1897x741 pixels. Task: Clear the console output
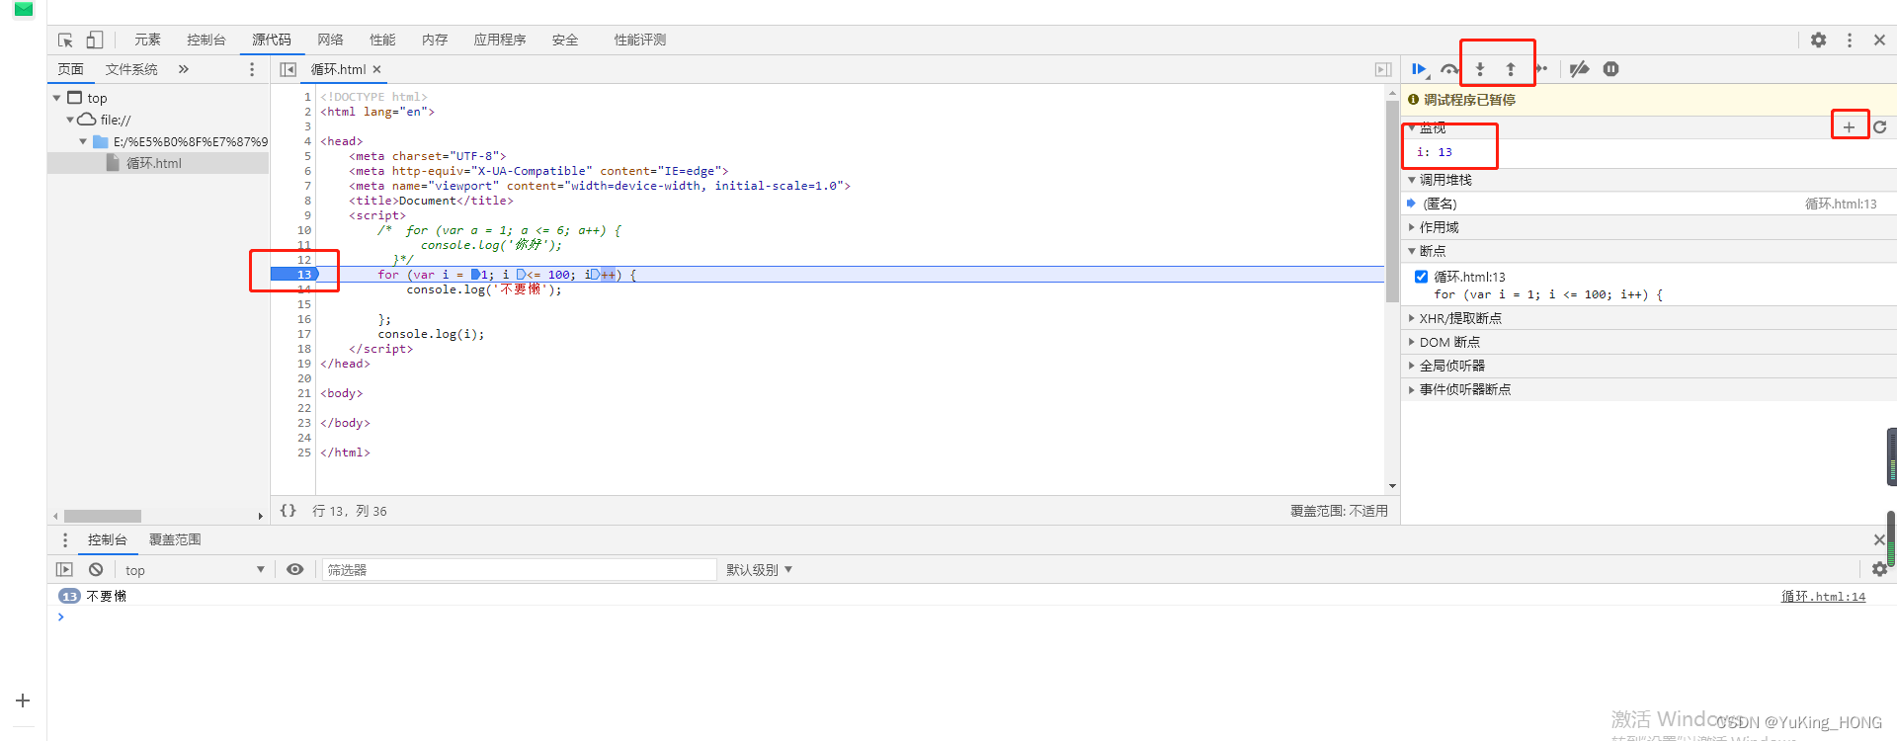coord(96,570)
